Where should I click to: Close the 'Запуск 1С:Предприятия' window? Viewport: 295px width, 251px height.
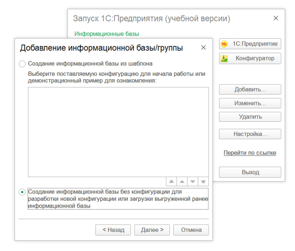[x=276, y=18]
